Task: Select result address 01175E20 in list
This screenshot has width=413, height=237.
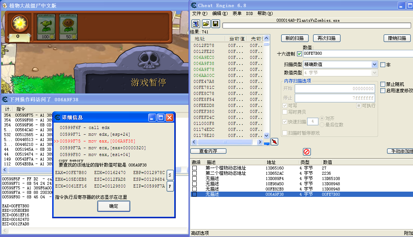Action: (204, 135)
